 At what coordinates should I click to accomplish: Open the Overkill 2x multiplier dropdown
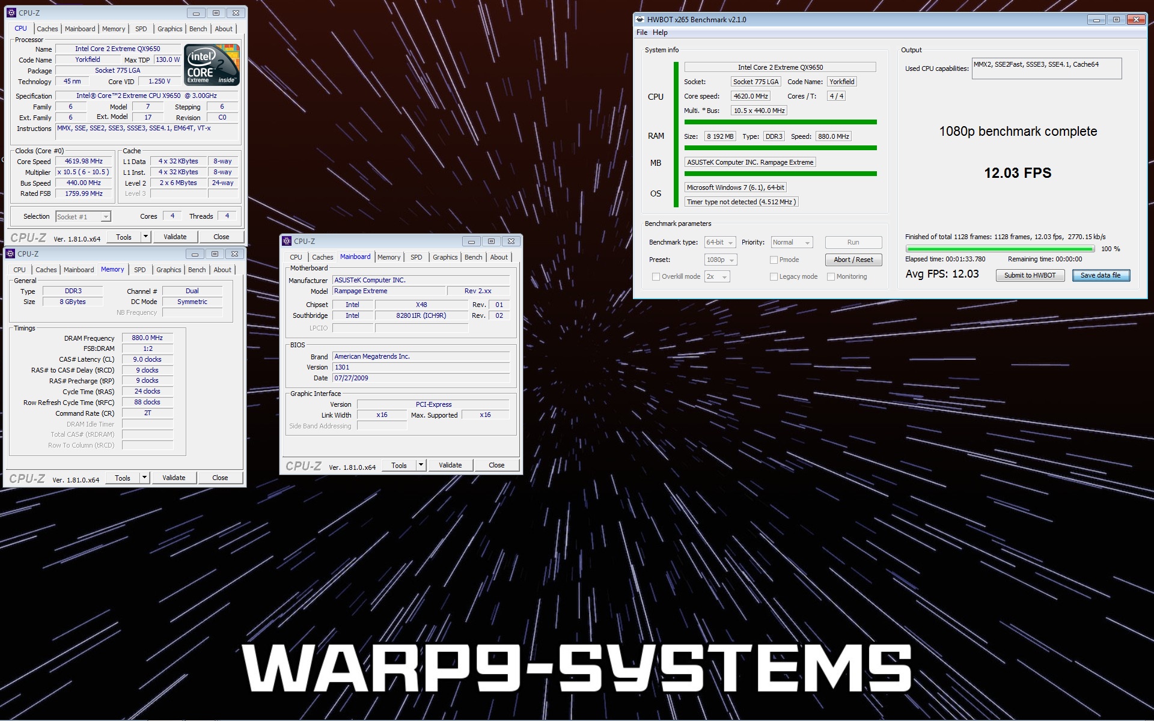pyautogui.click(x=717, y=276)
